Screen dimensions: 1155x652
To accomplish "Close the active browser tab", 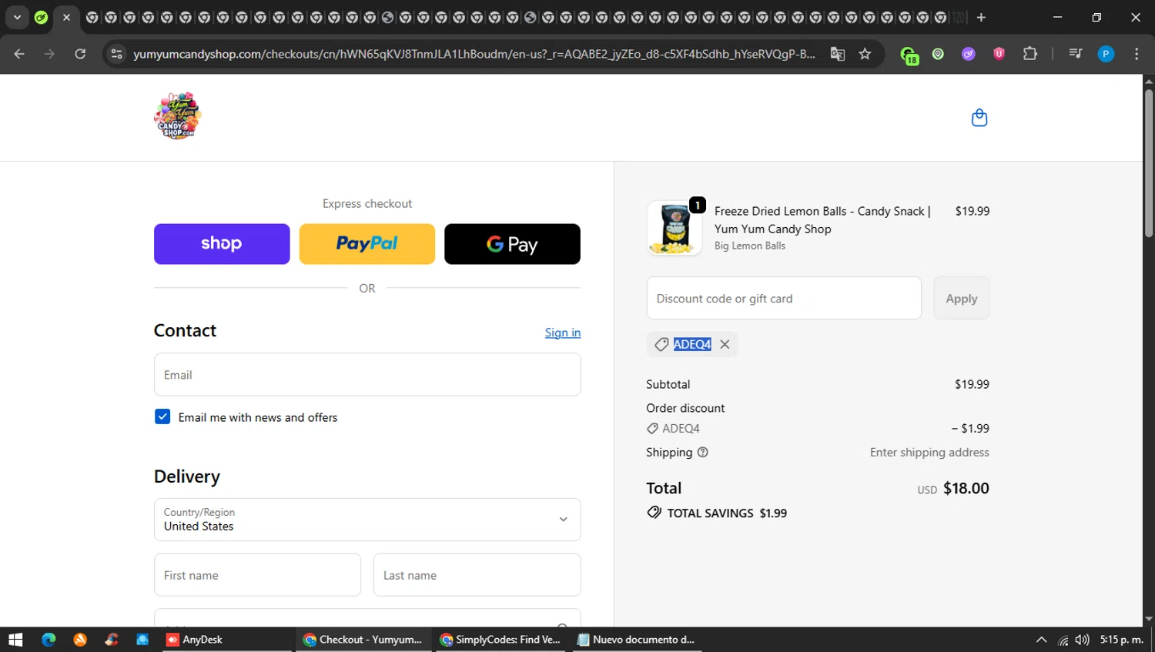I will [x=66, y=17].
